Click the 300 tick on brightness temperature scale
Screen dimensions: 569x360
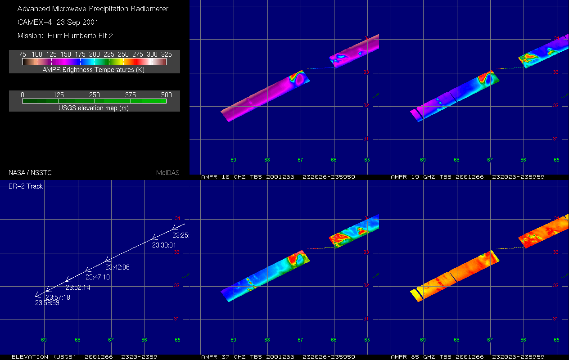coord(152,54)
